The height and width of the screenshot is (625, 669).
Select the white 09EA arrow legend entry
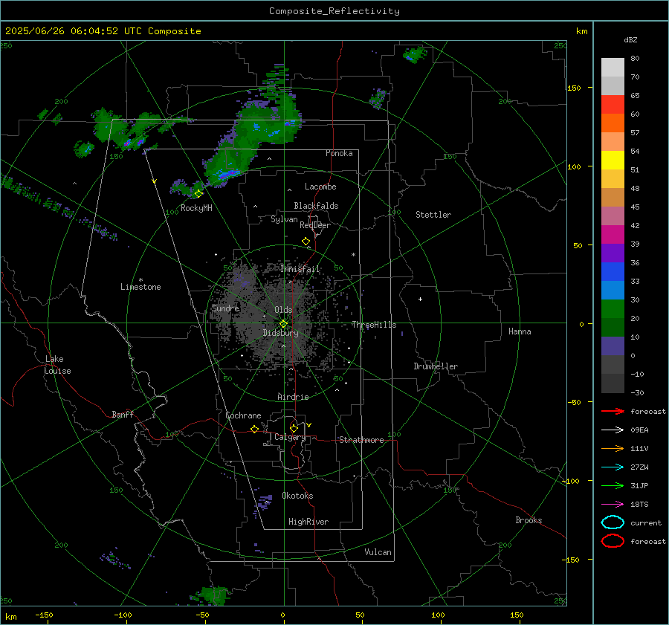pyautogui.click(x=613, y=430)
